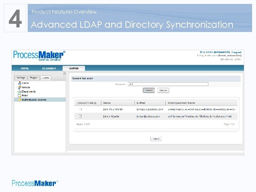Click the Groups icon in sidebar
This screenshot has height=192, width=256.
point(20,87)
